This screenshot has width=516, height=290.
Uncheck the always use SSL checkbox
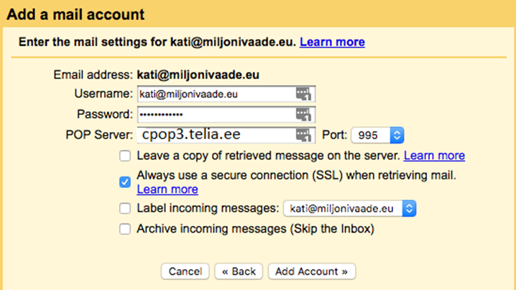125,182
